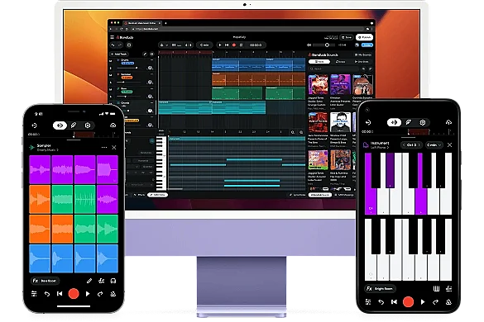Open the Fx Bright Room effect on right phone
The image size is (484, 322).
click(x=381, y=289)
